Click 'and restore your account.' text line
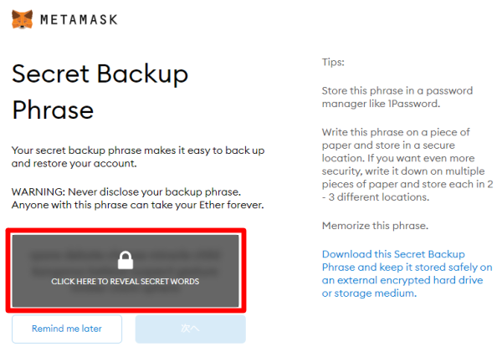This screenshot has width=502, height=357. tap(74, 164)
